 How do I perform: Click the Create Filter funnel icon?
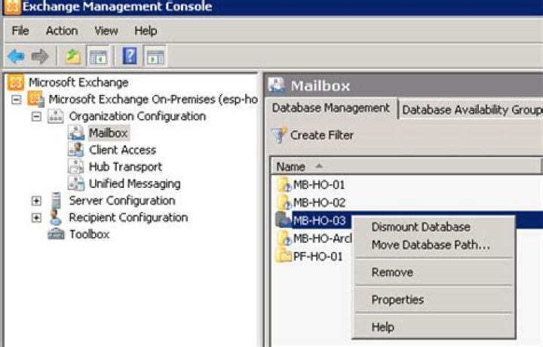pos(279,136)
